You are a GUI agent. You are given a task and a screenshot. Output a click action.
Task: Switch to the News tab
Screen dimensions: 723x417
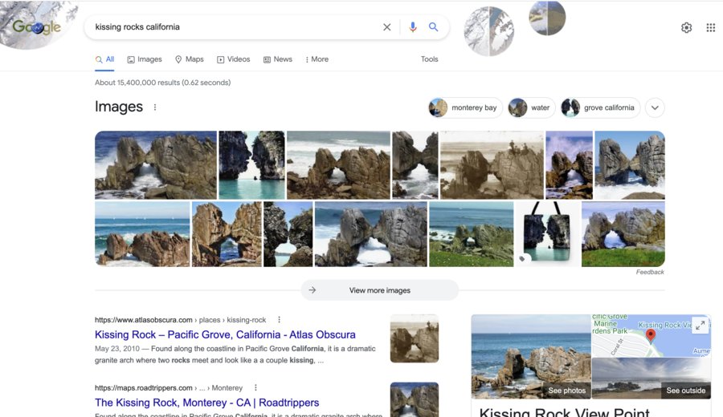[x=278, y=59]
